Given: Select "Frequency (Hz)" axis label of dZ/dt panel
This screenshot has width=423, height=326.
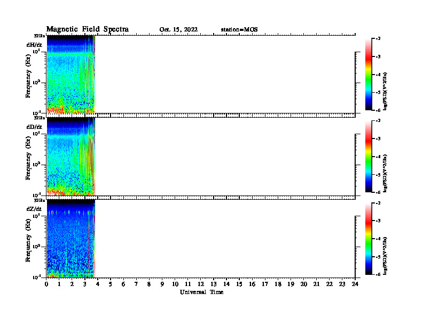Looking at the screenshot, I should point(28,240).
